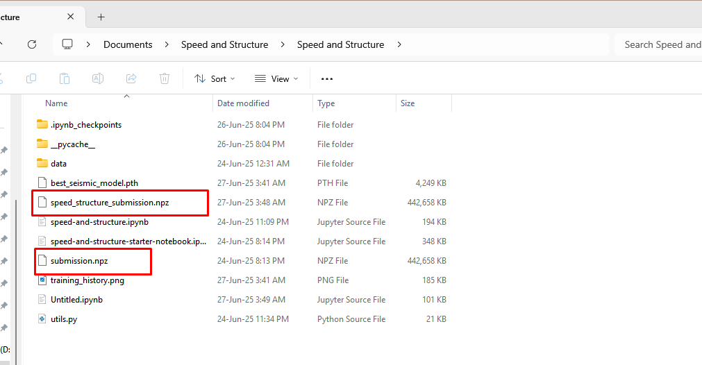Open a new tab with plus button
This screenshot has height=365, width=702.
(101, 17)
